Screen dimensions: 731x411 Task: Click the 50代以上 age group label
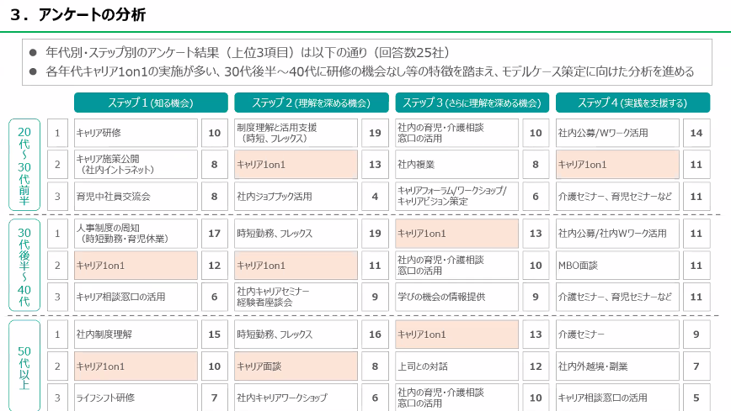coord(24,366)
